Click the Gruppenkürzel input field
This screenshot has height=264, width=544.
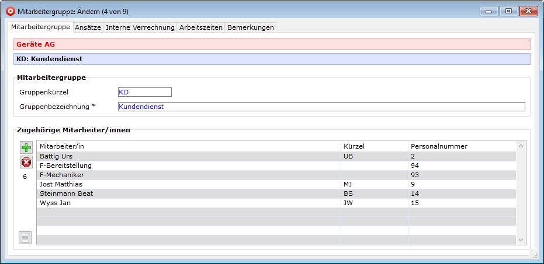tap(144, 92)
